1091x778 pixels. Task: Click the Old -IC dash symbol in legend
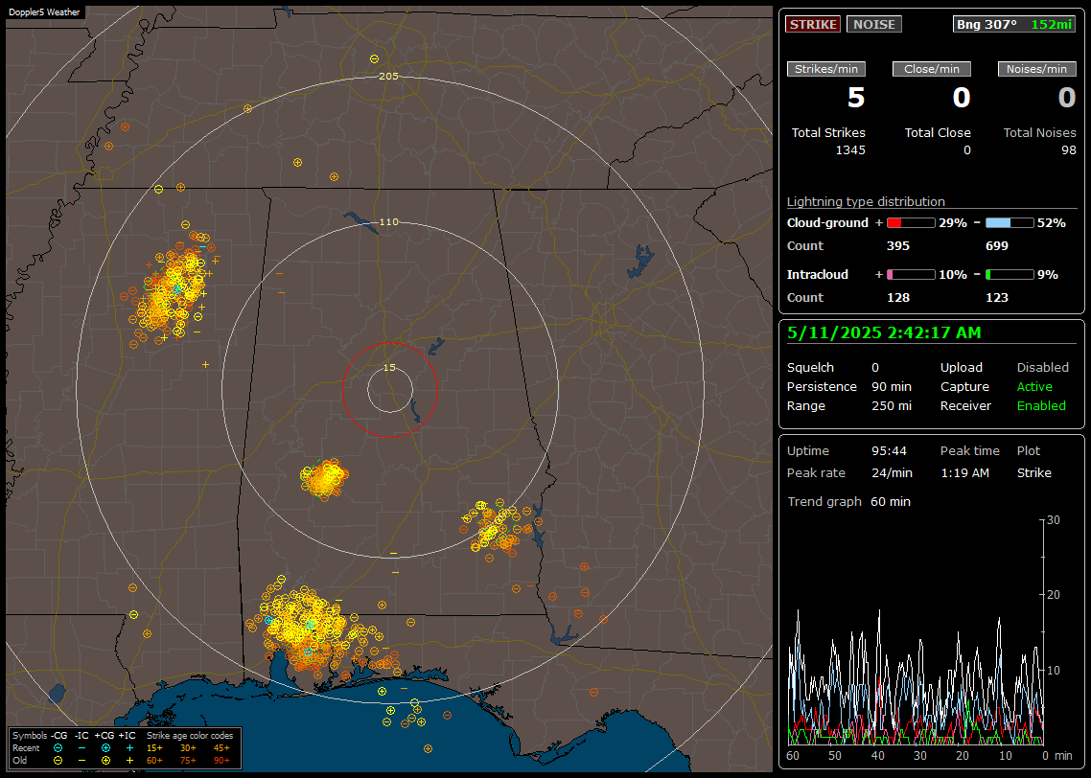[x=81, y=761]
